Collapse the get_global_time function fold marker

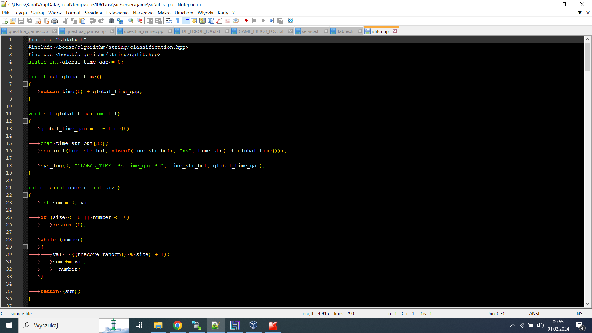[x=25, y=84]
